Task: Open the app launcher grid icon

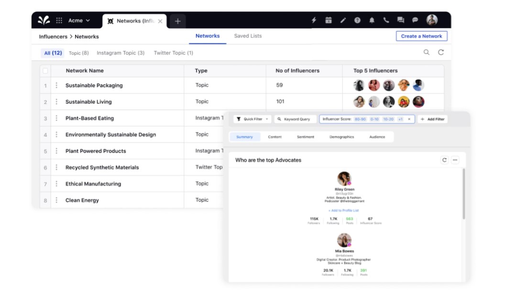Action: pos(59,21)
